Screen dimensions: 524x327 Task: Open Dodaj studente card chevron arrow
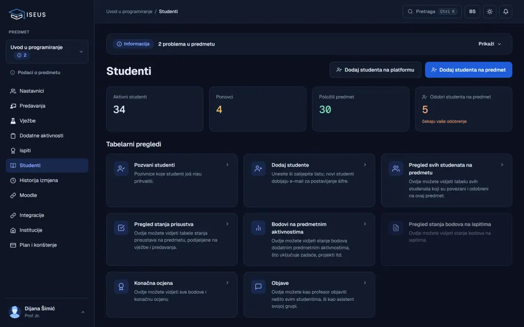364,165
